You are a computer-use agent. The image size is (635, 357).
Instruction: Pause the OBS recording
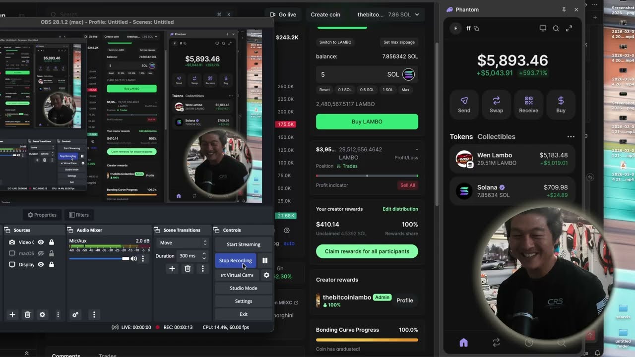265,260
